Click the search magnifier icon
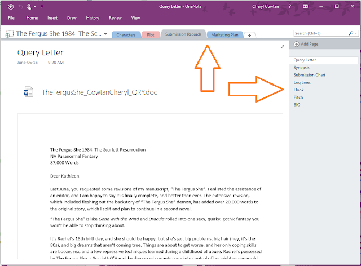Screen dimensions: 361x266 [351, 33]
